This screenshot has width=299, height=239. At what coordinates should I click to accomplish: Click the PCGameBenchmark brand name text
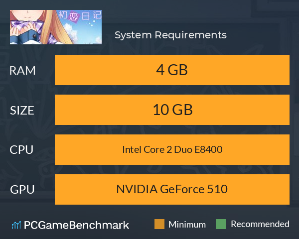click(x=76, y=225)
